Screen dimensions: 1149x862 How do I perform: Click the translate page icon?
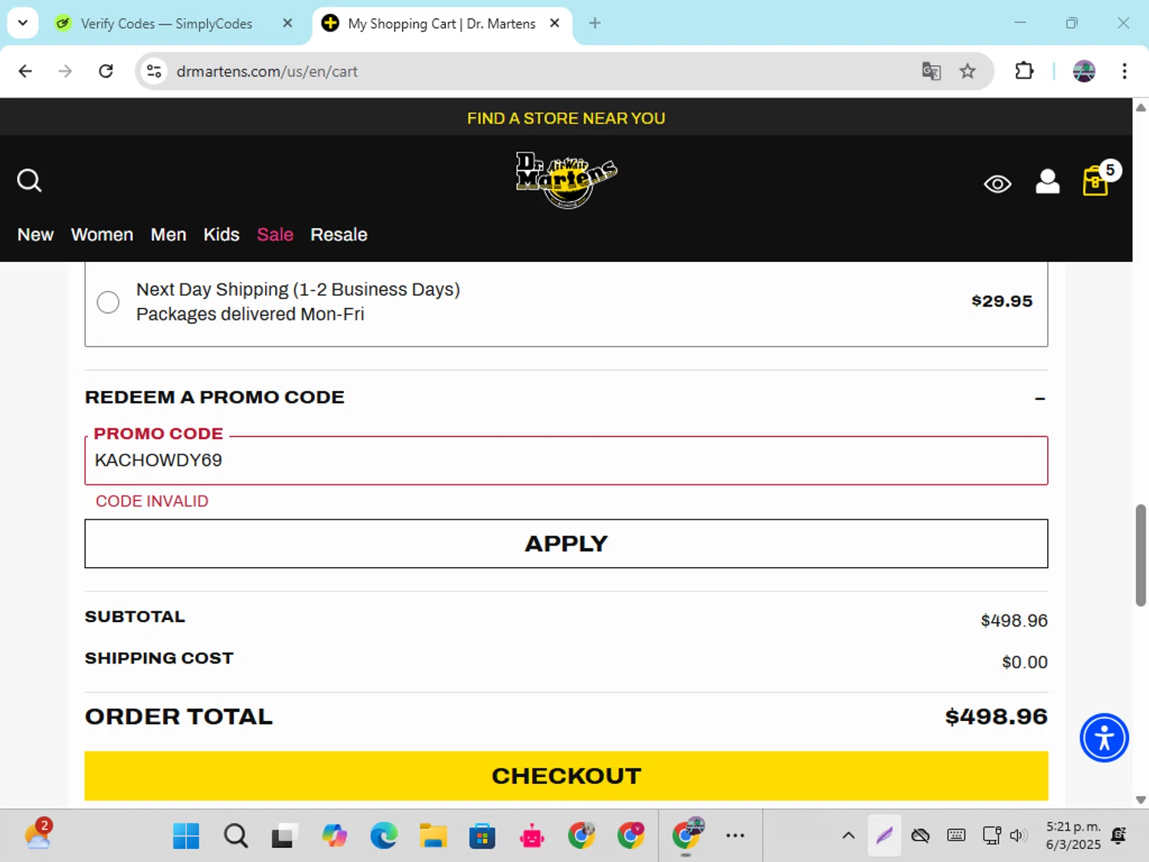931,71
